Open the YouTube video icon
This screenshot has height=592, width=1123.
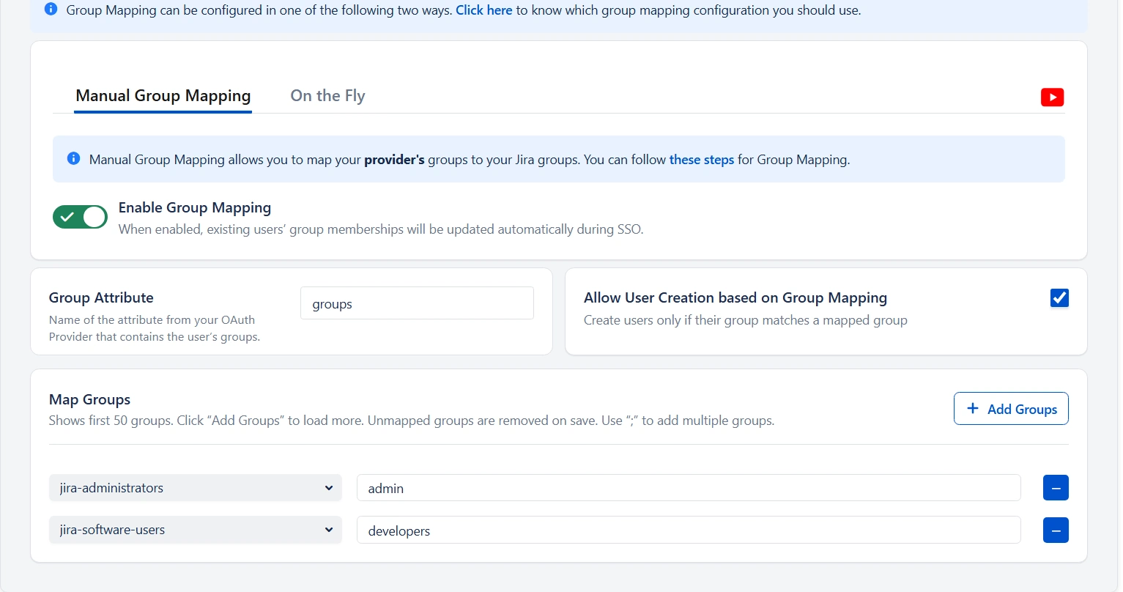(x=1053, y=97)
